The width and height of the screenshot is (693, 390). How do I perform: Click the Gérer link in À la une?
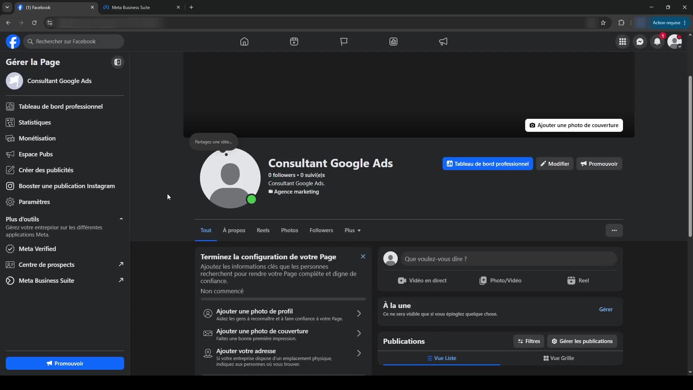point(606,309)
